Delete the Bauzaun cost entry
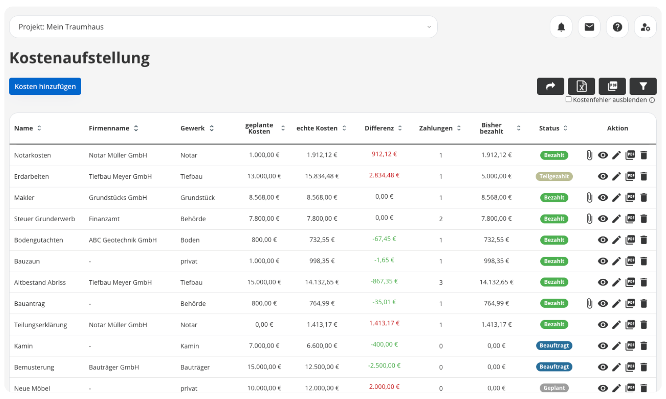 644,261
